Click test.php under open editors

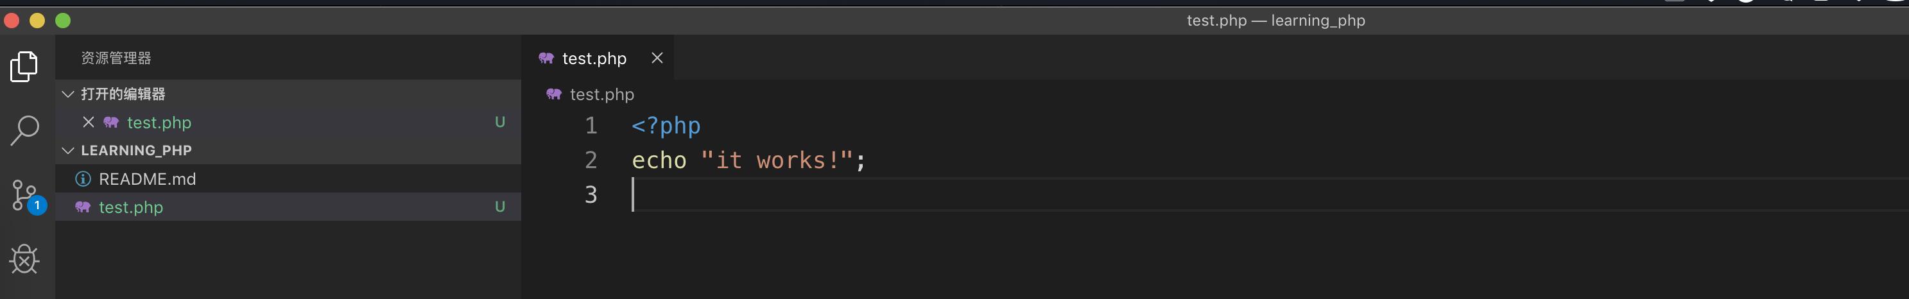click(x=159, y=122)
